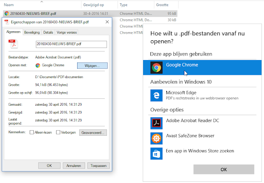Click Adobe Acrobat Document (.pdf) text
The width and height of the screenshot is (264, 183).
pos(58,57)
